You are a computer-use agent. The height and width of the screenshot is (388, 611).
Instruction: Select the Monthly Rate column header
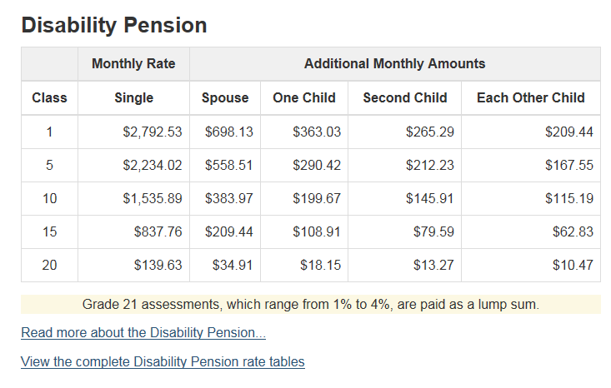tap(133, 63)
